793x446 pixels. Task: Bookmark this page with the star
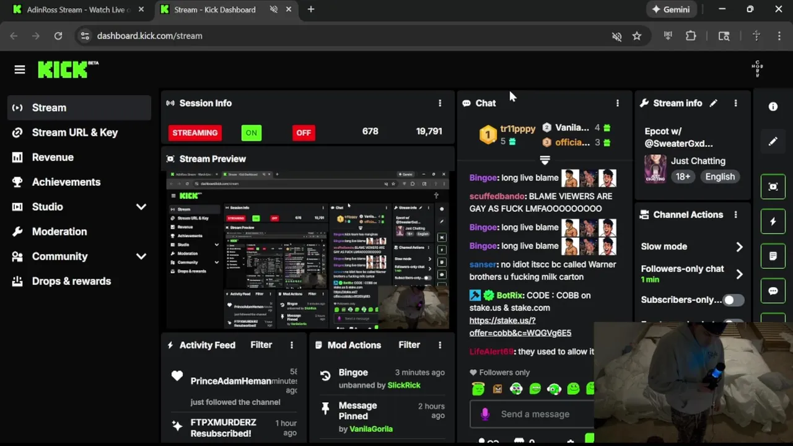tap(637, 36)
